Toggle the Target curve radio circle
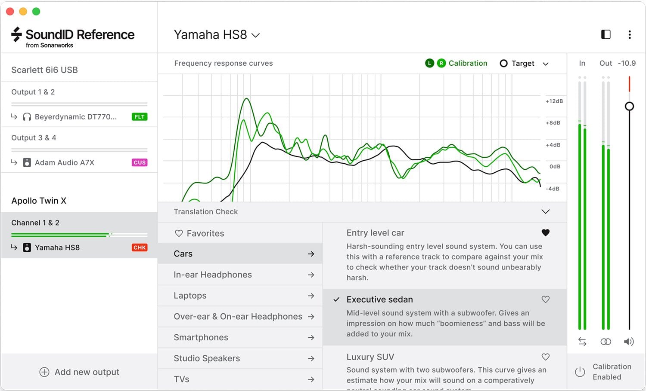The width and height of the screenshot is (646, 391). 503,63
